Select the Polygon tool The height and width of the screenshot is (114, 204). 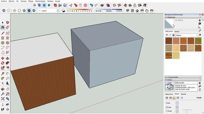(x=8, y=43)
